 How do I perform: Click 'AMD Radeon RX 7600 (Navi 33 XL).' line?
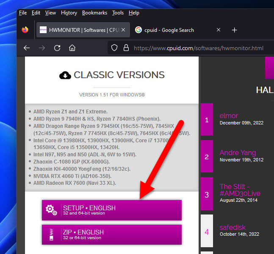tap(75, 183)
